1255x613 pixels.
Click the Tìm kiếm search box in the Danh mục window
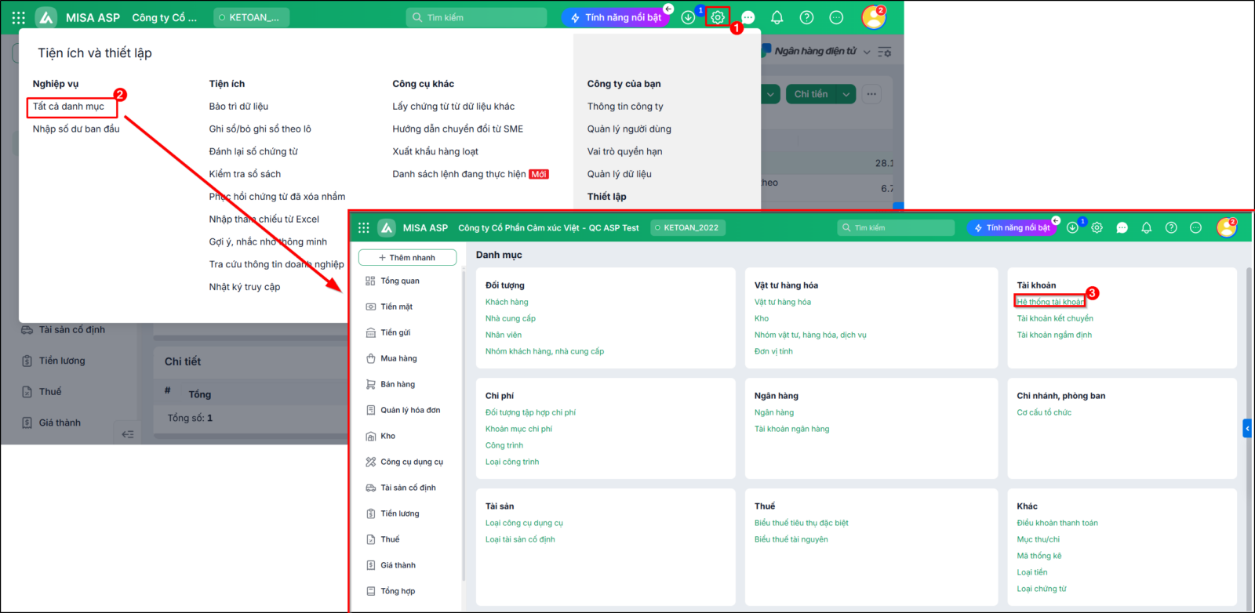pos(896,227)
